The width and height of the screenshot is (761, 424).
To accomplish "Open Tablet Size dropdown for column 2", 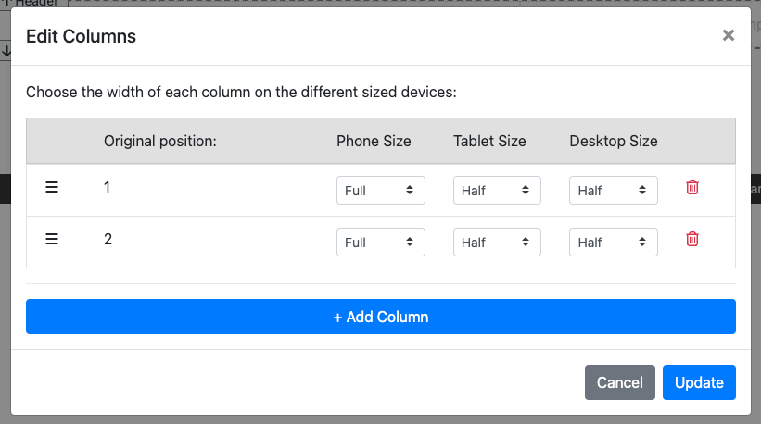I will coord(497,243).
